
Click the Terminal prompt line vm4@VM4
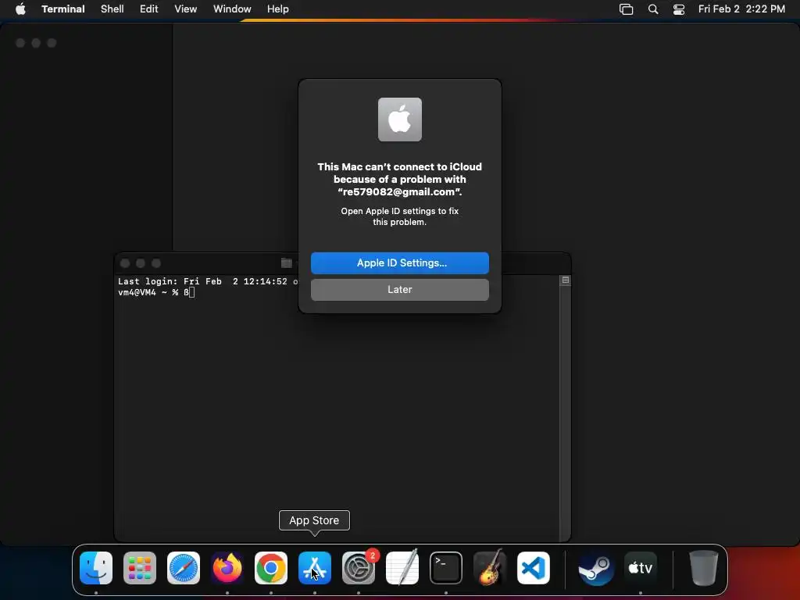pyautogui.click(x=156, y=292)
